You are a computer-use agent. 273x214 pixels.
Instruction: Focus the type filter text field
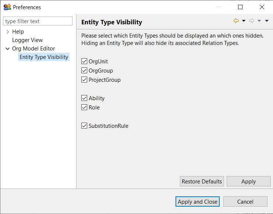(x=38, y=21)
